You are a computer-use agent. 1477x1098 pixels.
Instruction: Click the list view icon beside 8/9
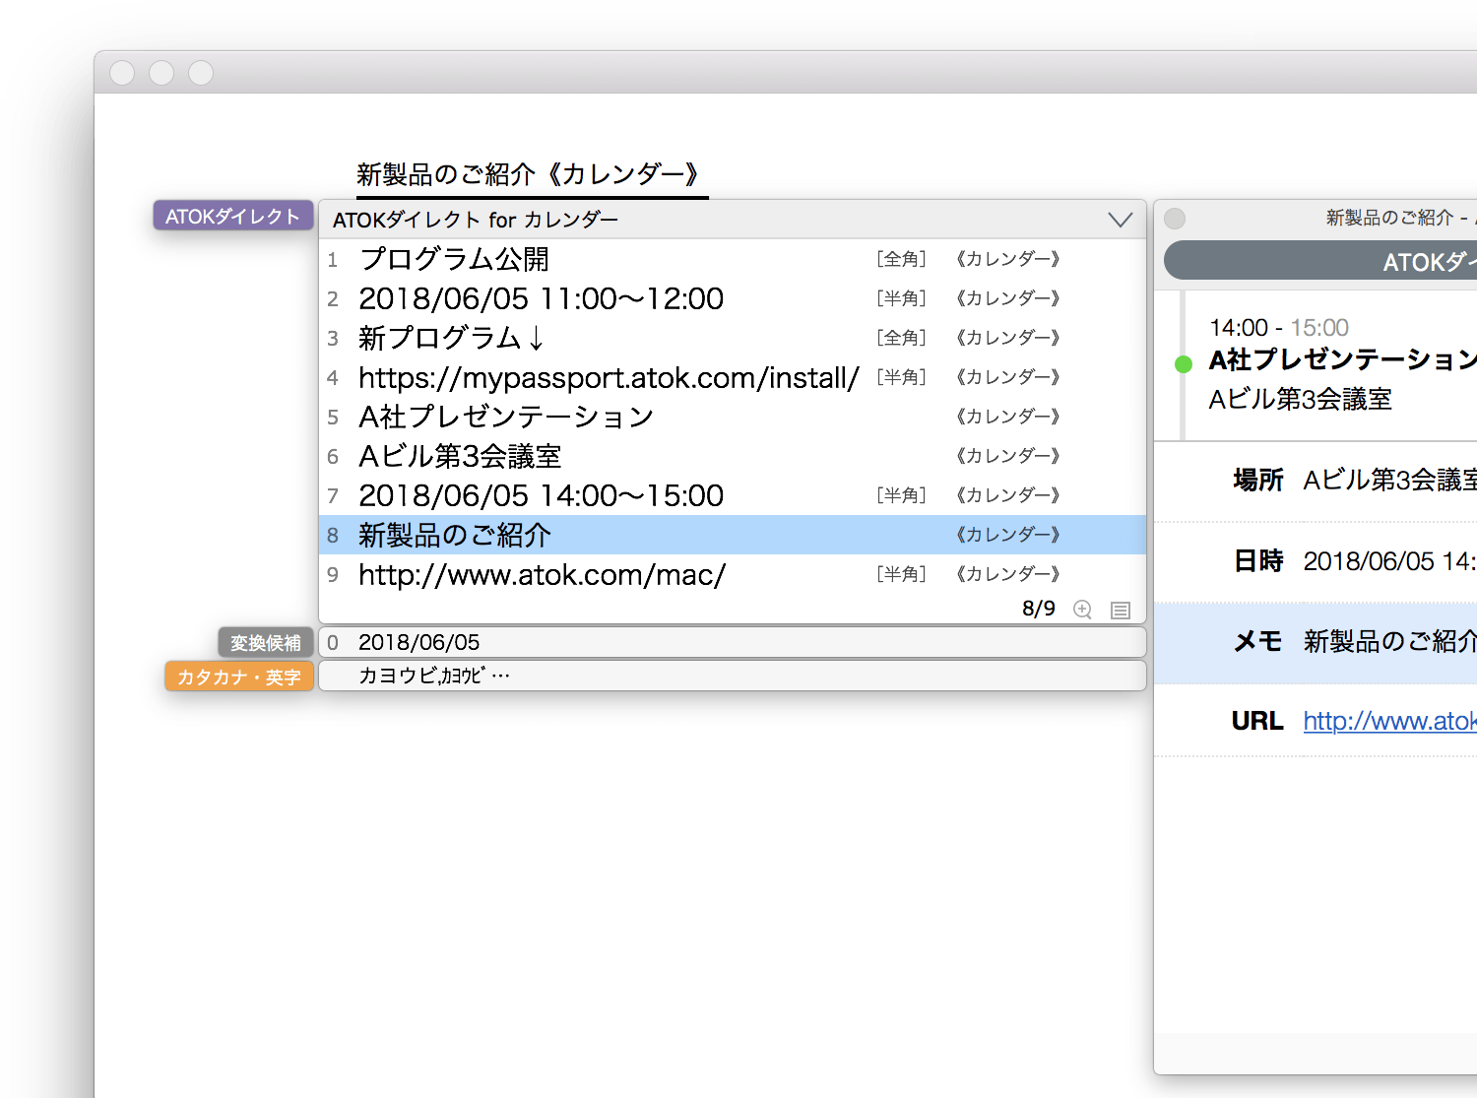pyautogui.click(x=1121, y=610)
